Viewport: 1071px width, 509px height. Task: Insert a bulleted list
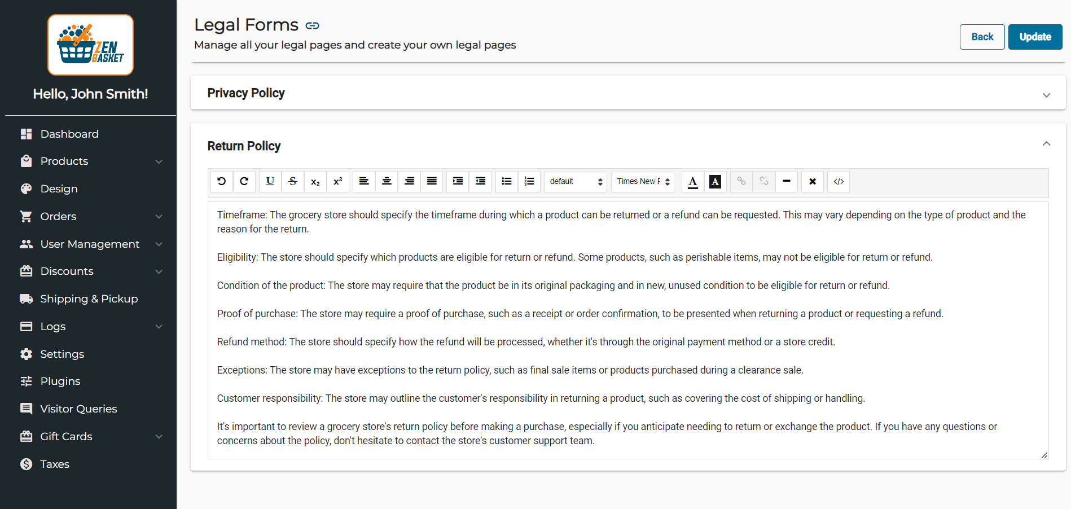click(x=507, y=181)
